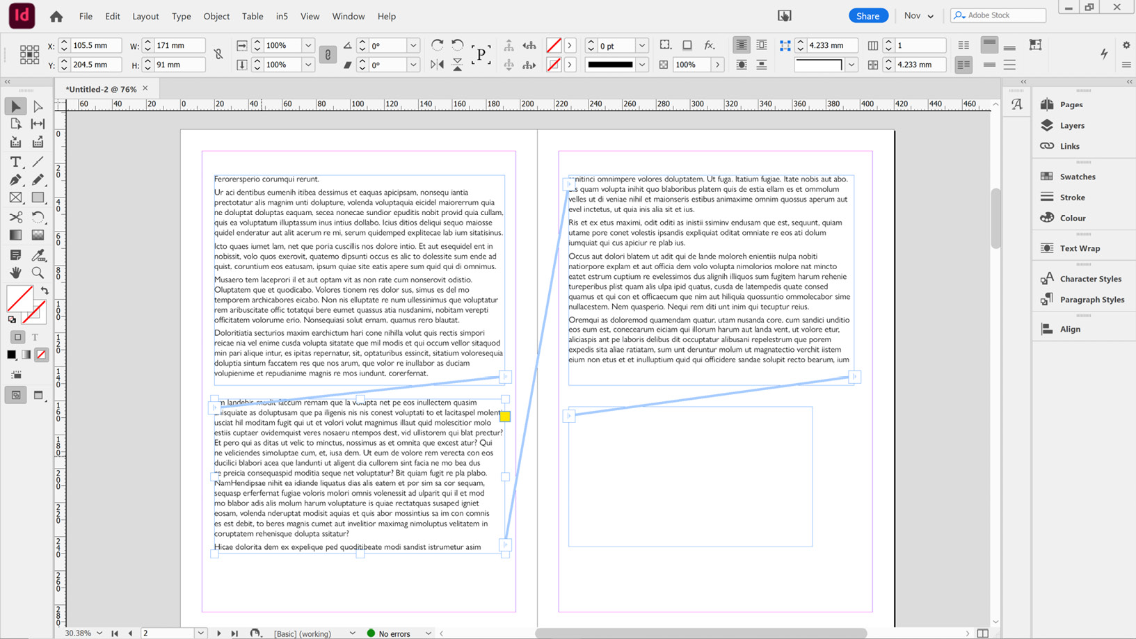Open the Layers panel
This screenshot has width=1136, height=639.
coord(1071,125)
